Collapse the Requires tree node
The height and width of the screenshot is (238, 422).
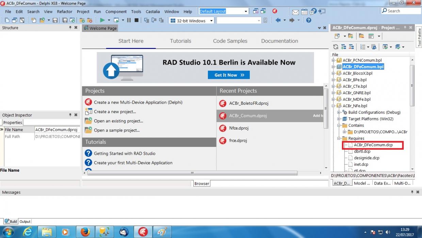pos(339,138)
